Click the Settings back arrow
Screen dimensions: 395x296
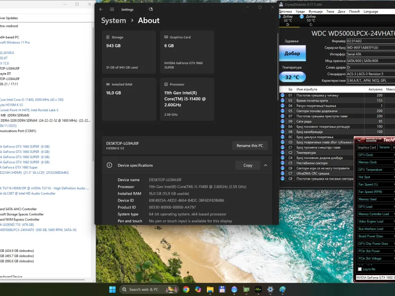[x=101, y=9]
